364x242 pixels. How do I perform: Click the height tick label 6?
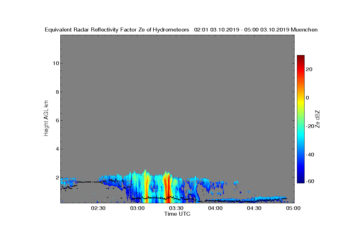57,120
